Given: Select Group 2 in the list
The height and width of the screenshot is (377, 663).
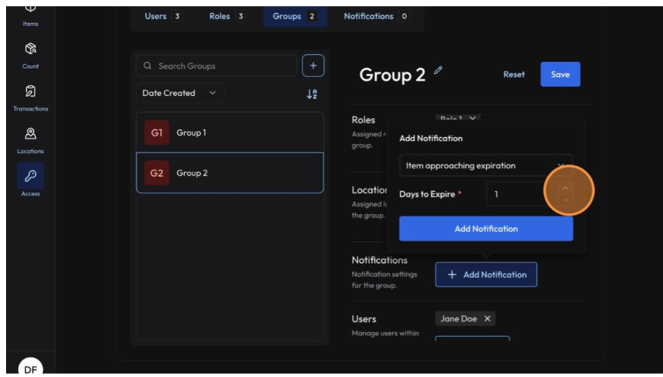Looking at the screenshot, I should coord(230,173).
